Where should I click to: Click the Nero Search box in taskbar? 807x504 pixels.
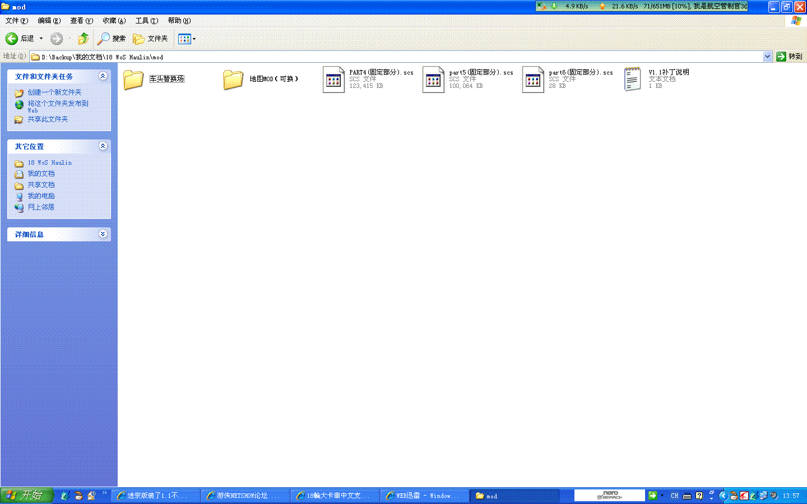tap(610, 496)
